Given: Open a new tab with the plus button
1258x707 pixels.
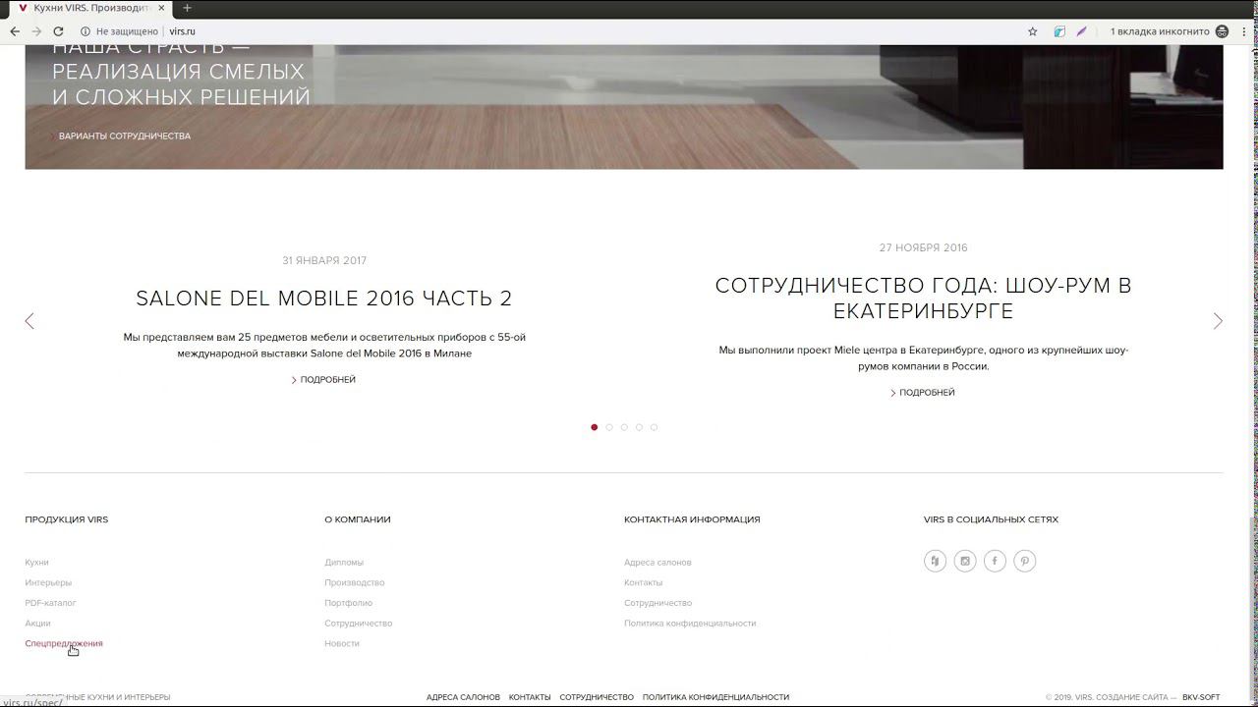Looking at the screenshot, I should tap(187, 8).
